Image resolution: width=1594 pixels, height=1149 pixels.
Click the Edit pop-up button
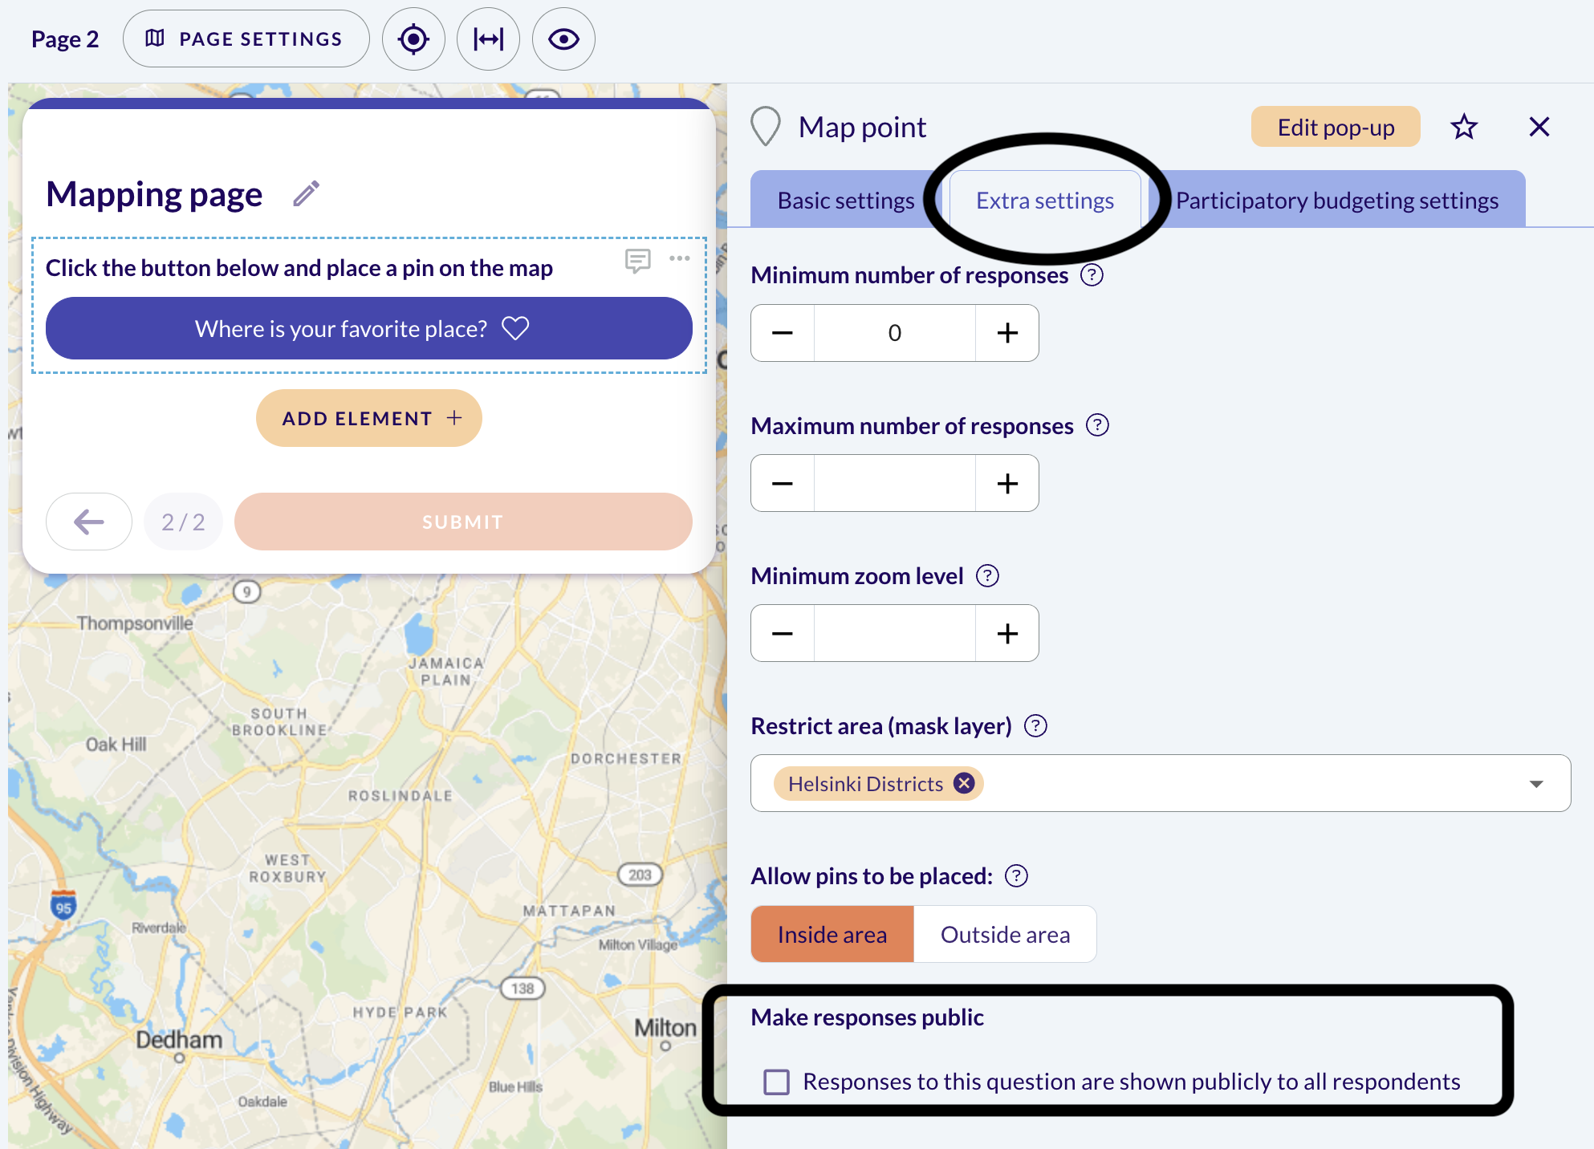1336,127
